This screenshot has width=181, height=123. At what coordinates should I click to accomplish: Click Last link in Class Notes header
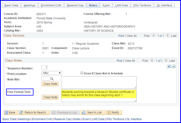[x=172, y=61]
